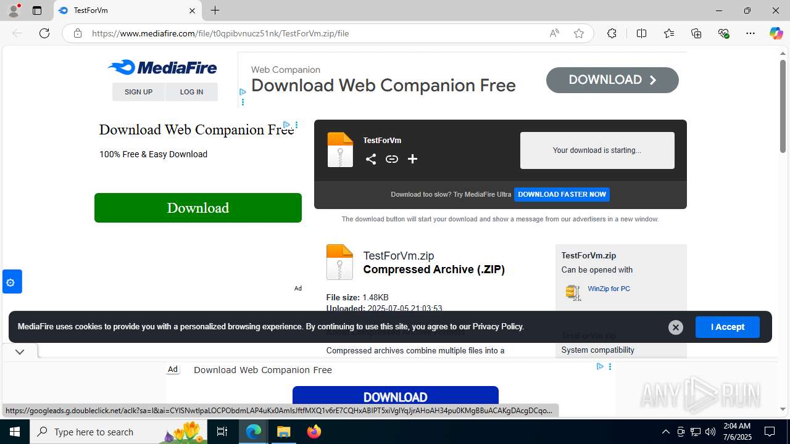This screenshot has height=444, width=790.
Task: Click blue DOWNLOAD button in bottom ad
Action: click(x=396, y=397)
